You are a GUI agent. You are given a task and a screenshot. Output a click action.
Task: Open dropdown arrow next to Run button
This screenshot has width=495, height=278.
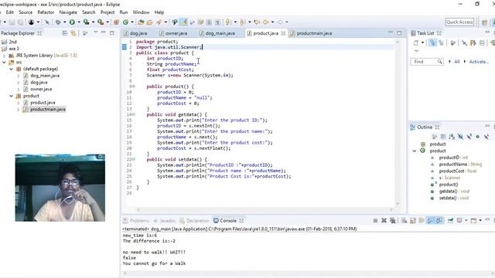[79, 22]
